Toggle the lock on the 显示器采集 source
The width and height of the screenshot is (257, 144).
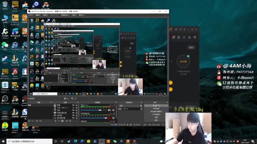coord(76,118)
